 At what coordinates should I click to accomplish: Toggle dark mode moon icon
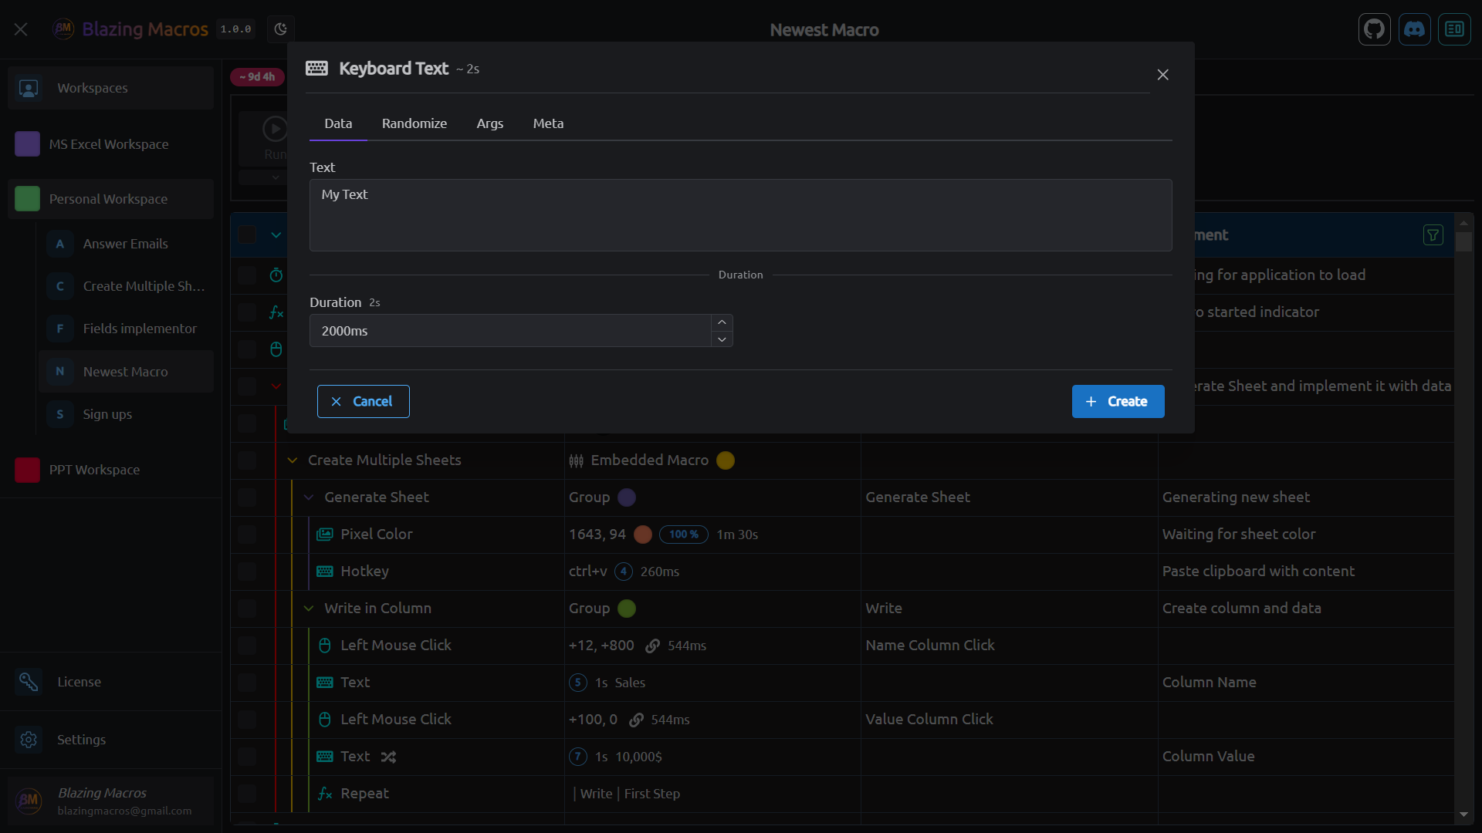point(281,29)
